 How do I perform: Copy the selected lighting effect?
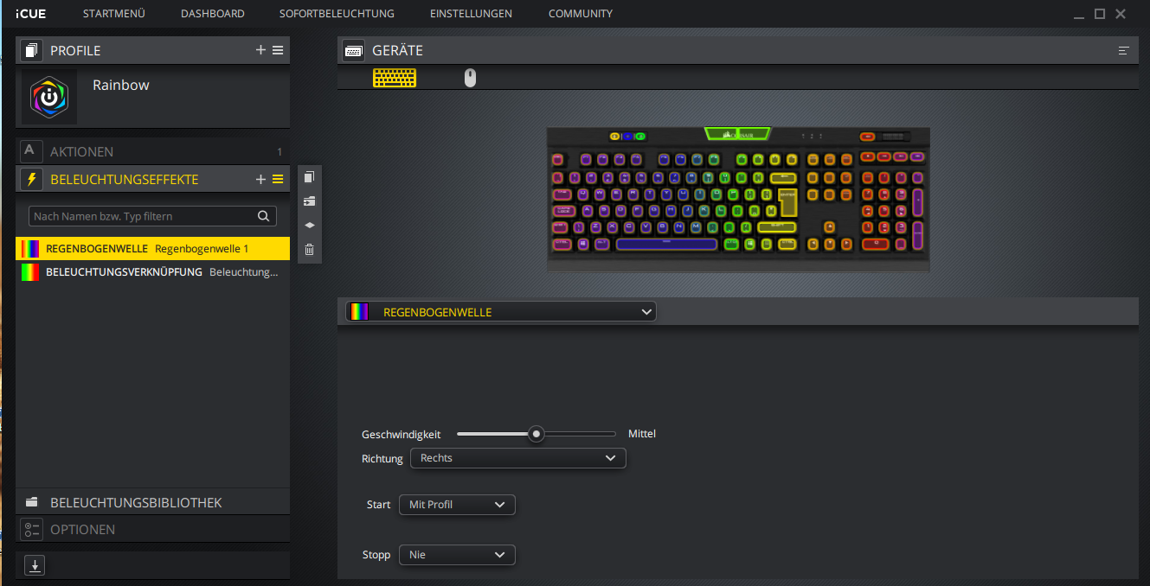(309, 176)
